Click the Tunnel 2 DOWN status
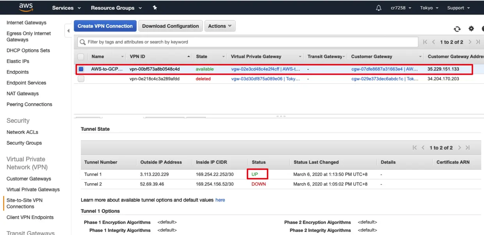 258,184
